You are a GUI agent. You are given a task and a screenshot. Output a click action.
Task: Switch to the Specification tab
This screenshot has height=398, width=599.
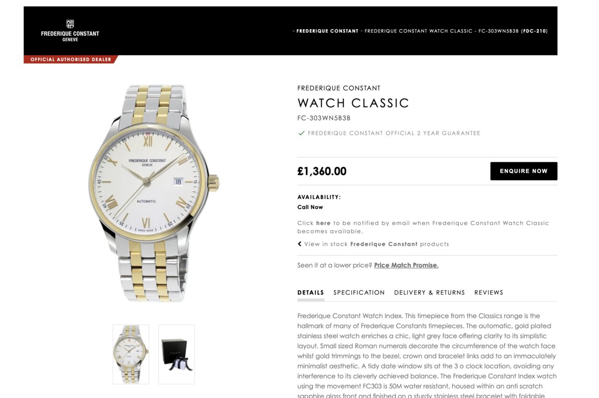click(x=359, y=293)
